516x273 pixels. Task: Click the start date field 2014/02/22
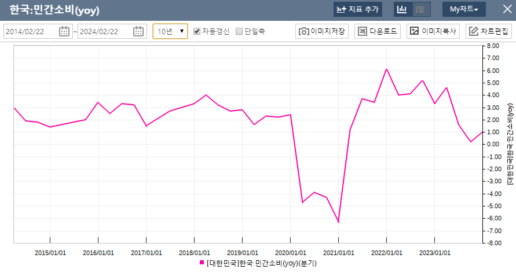click(x=32, y=31)
